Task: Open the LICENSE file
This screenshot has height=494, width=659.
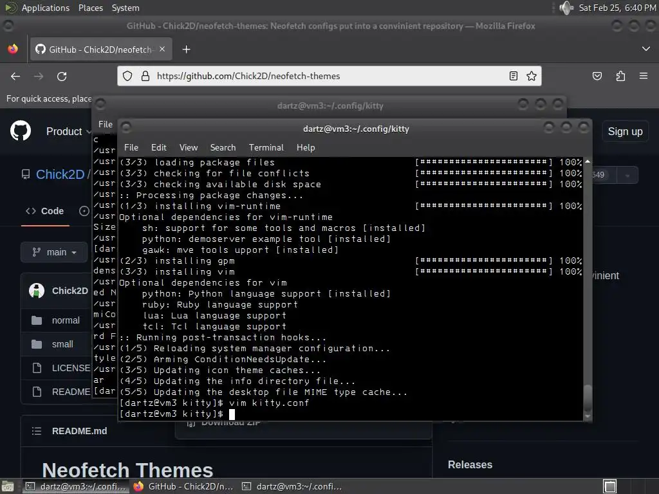Action: tap(71, 368)
